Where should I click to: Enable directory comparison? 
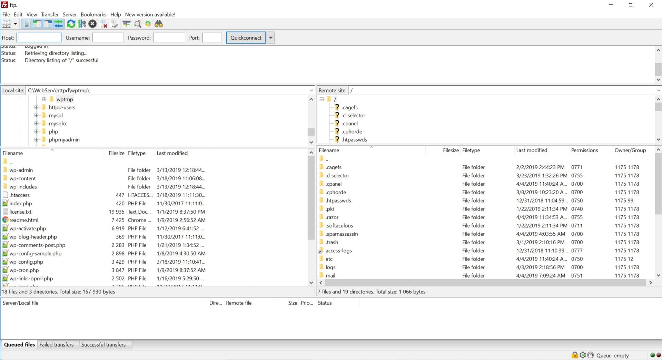(126, 23)
